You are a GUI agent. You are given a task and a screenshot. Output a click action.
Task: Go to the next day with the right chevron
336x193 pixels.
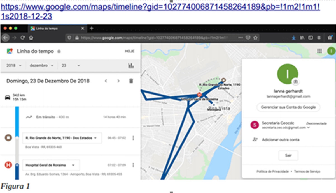pos(118,81)
